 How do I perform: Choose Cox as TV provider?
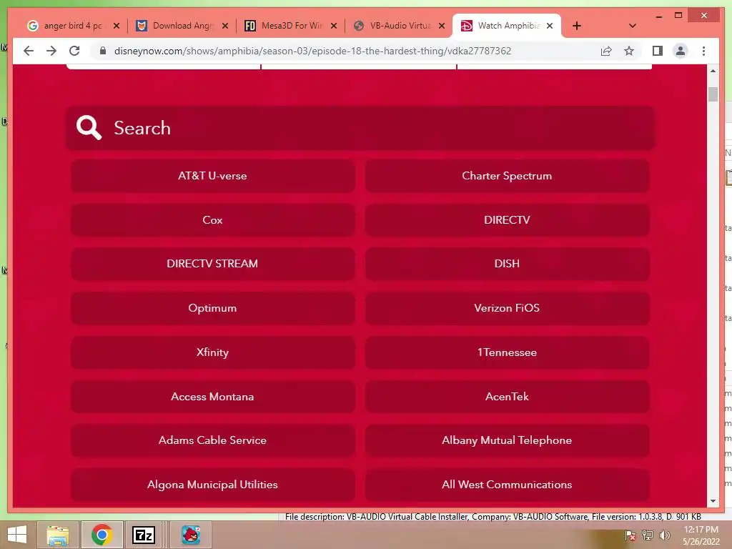click(x=213, y=220)
